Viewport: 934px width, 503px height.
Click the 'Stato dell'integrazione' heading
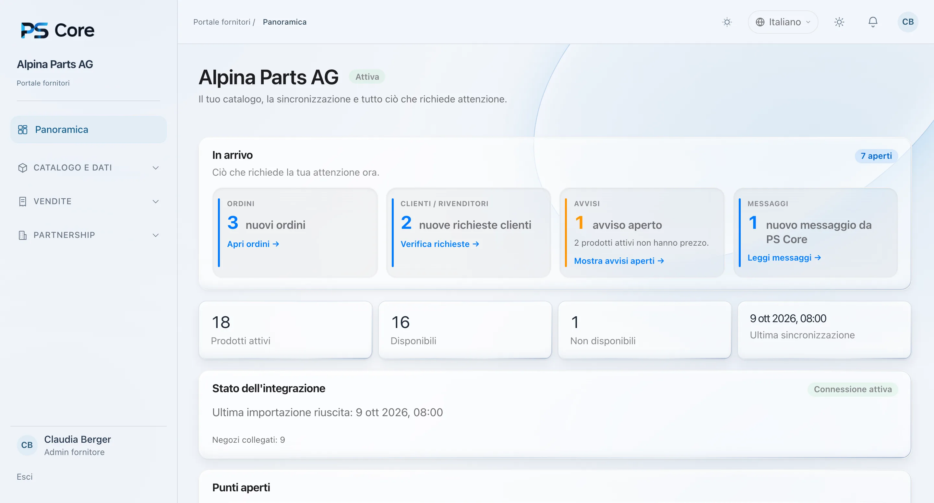269,389
